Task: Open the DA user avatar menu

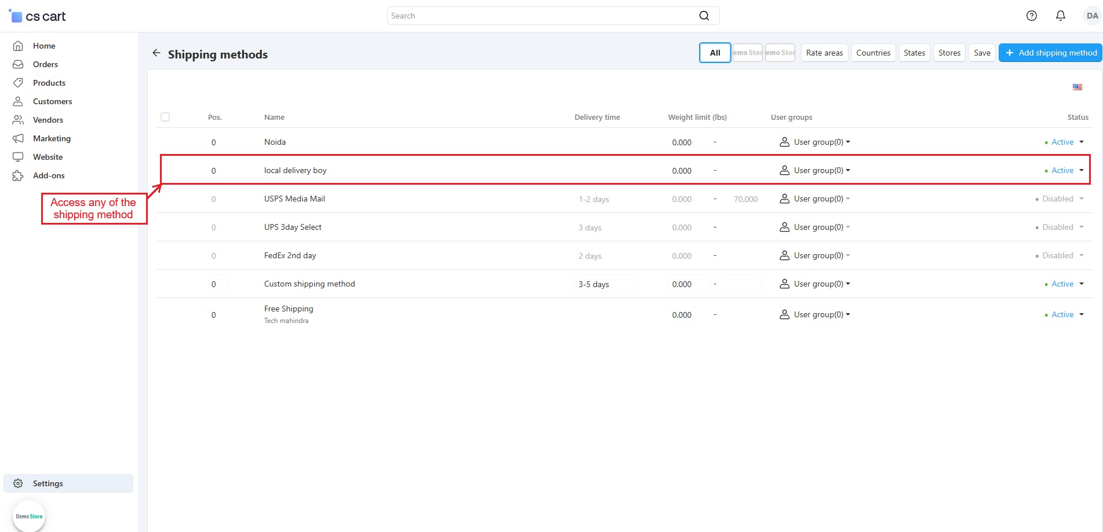Action: [1091, 16]
